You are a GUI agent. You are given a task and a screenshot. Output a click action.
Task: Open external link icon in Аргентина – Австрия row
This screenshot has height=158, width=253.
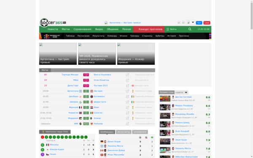127,91
